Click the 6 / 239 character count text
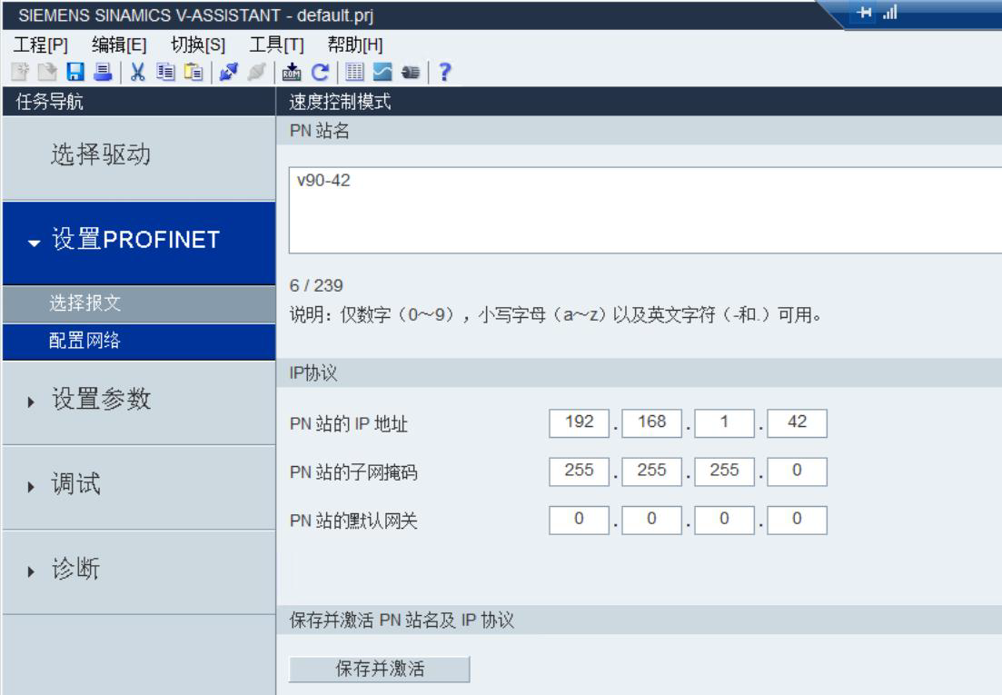Viewport: 1002px width, 695px height. point(316,285)
